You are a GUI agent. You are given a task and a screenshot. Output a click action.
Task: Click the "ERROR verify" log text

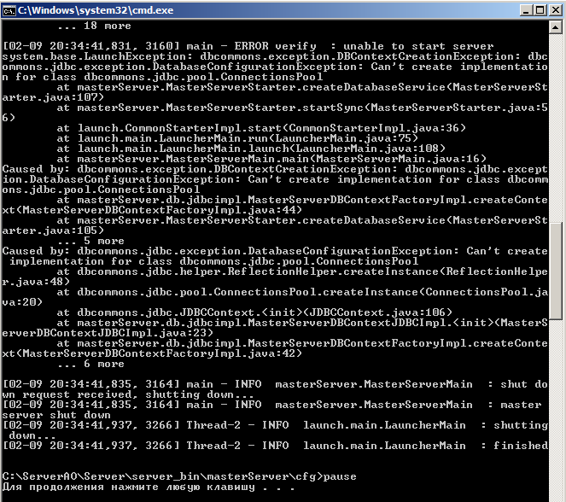[x=276, y=46]
